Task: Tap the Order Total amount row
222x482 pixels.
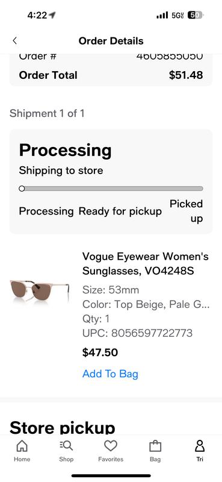Action: point(111,75)
